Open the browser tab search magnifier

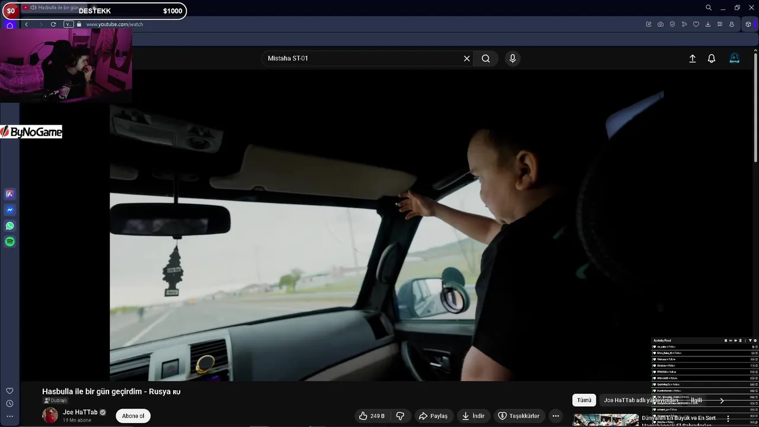(x=709, y=8)
